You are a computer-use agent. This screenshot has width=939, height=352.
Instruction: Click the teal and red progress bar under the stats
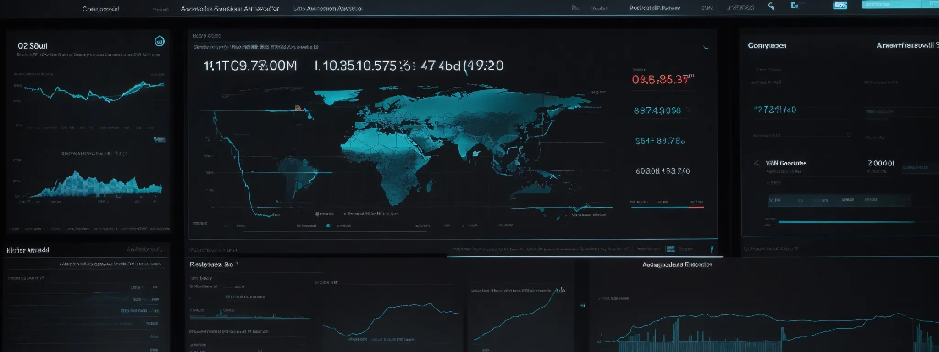[x=667, y=207]
